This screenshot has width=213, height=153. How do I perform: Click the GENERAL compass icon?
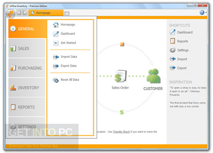click(x=13, y=29)
